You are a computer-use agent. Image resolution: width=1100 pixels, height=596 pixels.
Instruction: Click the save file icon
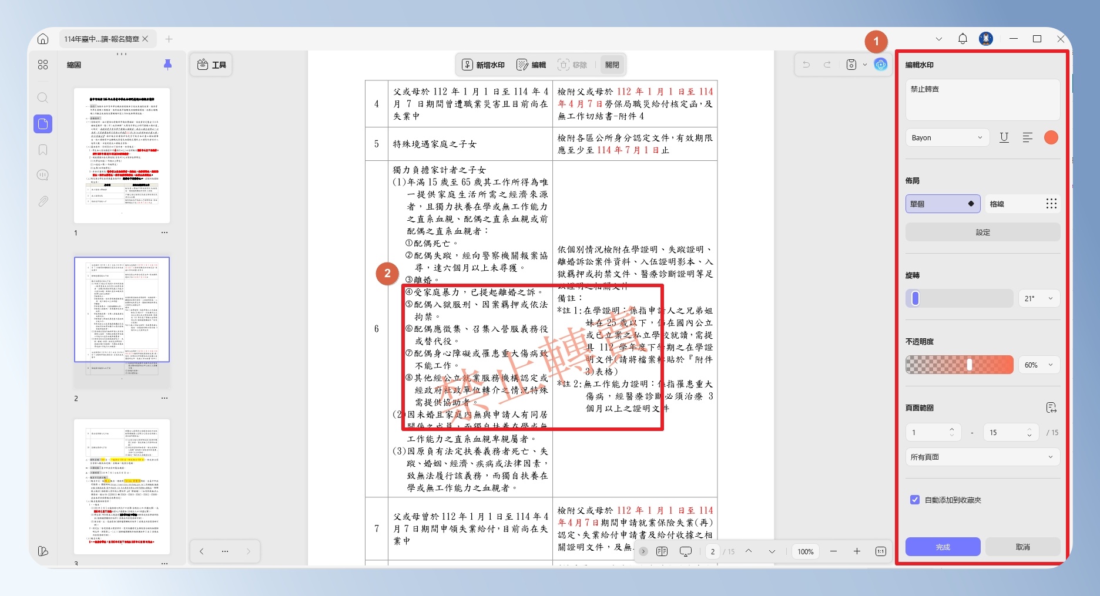pyautogui.click(x=851, y=65)
